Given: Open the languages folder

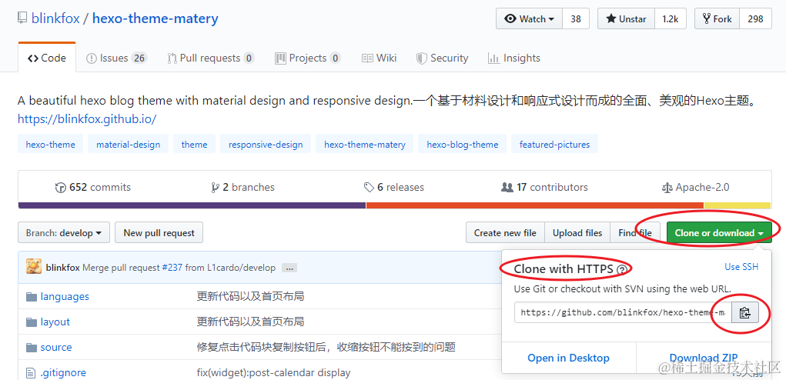Looking at the screenshot, I should [65, 296].
